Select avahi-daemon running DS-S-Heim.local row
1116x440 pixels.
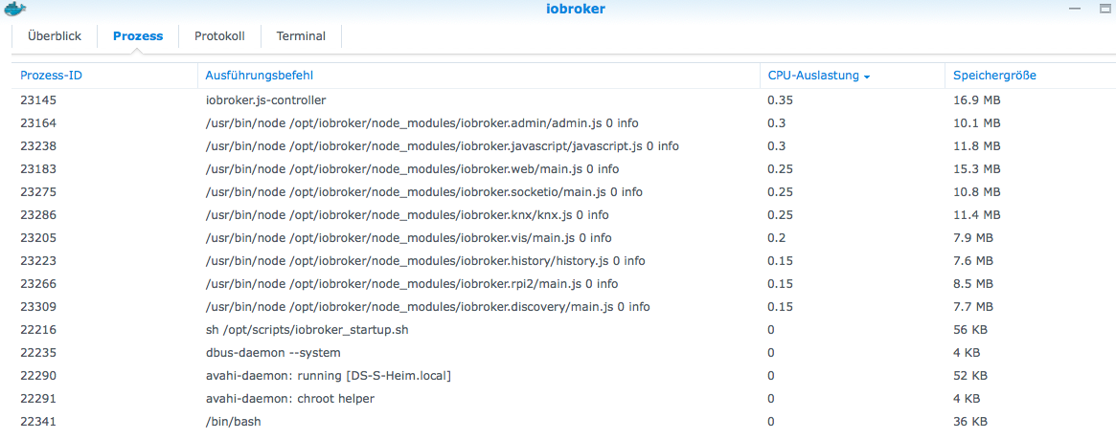pos(563,375)
